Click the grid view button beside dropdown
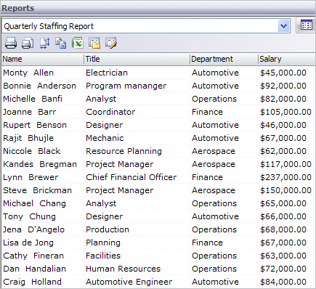Screen dimensions: 316x289 tap(307, 25)
